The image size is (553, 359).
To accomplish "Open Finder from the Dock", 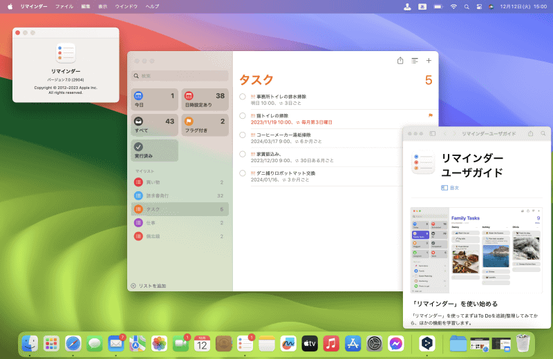I will pyautogui.click(x=30, y=344).
